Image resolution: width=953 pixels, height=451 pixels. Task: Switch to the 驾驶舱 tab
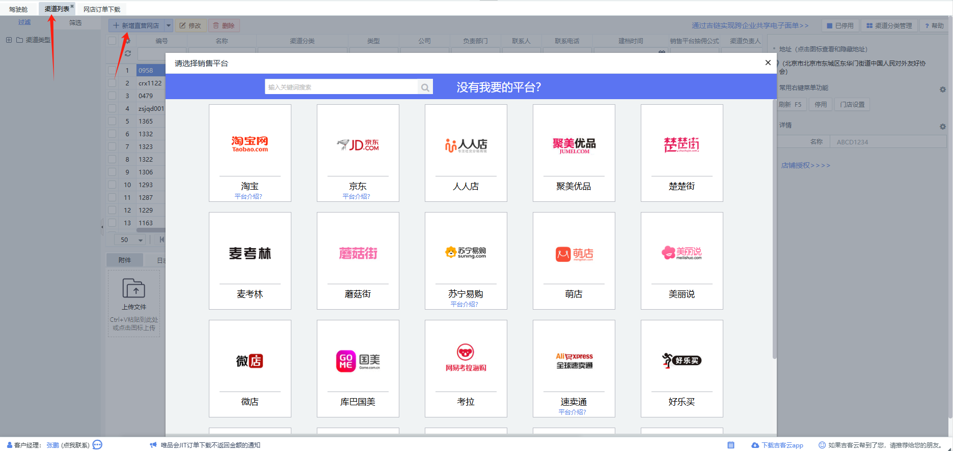click(18, 9)
